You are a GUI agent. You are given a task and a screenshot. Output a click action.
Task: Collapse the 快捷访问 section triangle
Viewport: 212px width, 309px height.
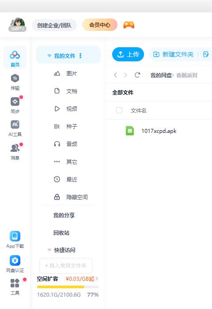[x=49, y=250]
